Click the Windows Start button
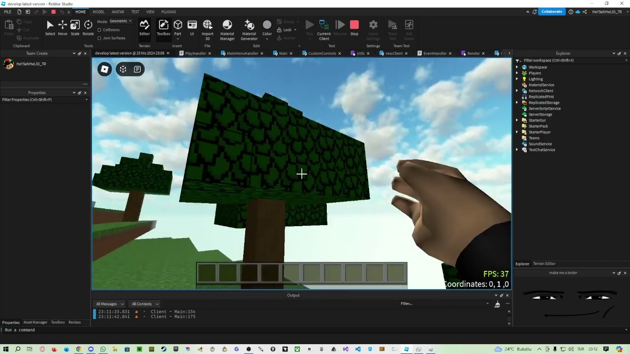 6,349
